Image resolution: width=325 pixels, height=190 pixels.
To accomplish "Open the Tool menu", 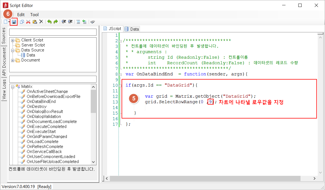I will tap(35, 15).
